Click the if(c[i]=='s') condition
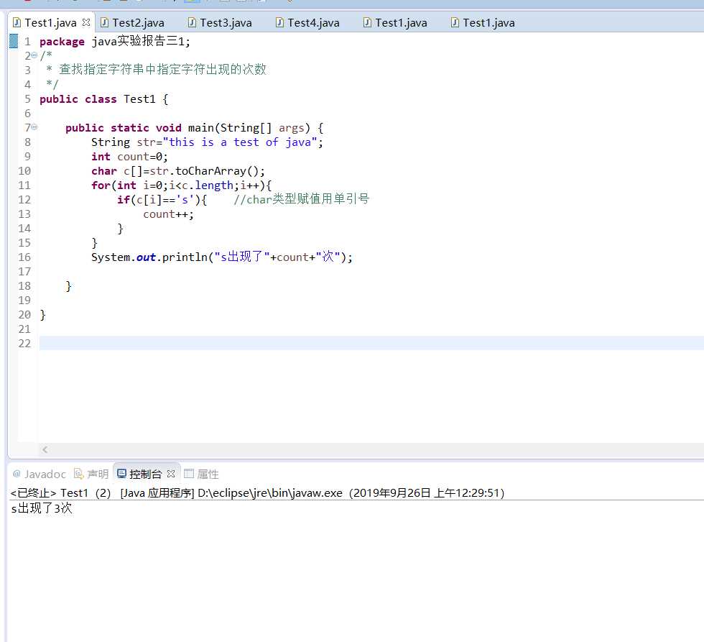 (x=162, y=199)
